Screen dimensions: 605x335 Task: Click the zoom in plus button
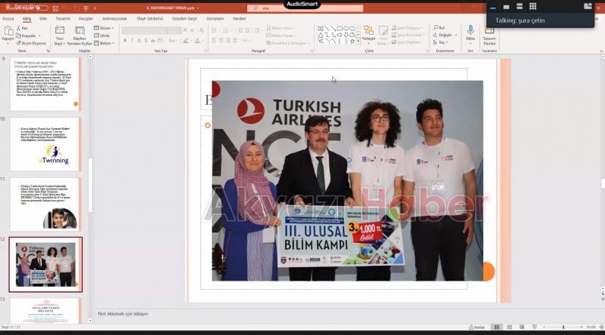click(x=582, y=327)
